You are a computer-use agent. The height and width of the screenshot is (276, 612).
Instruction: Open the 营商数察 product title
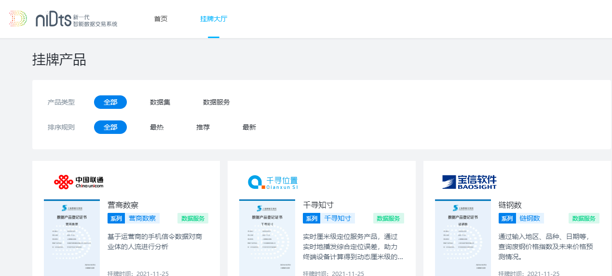123,205
